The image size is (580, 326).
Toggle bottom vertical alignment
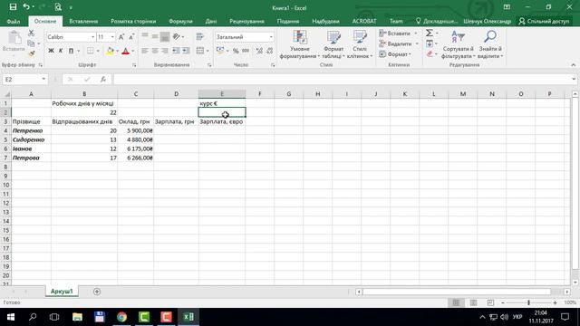[165, 36]
